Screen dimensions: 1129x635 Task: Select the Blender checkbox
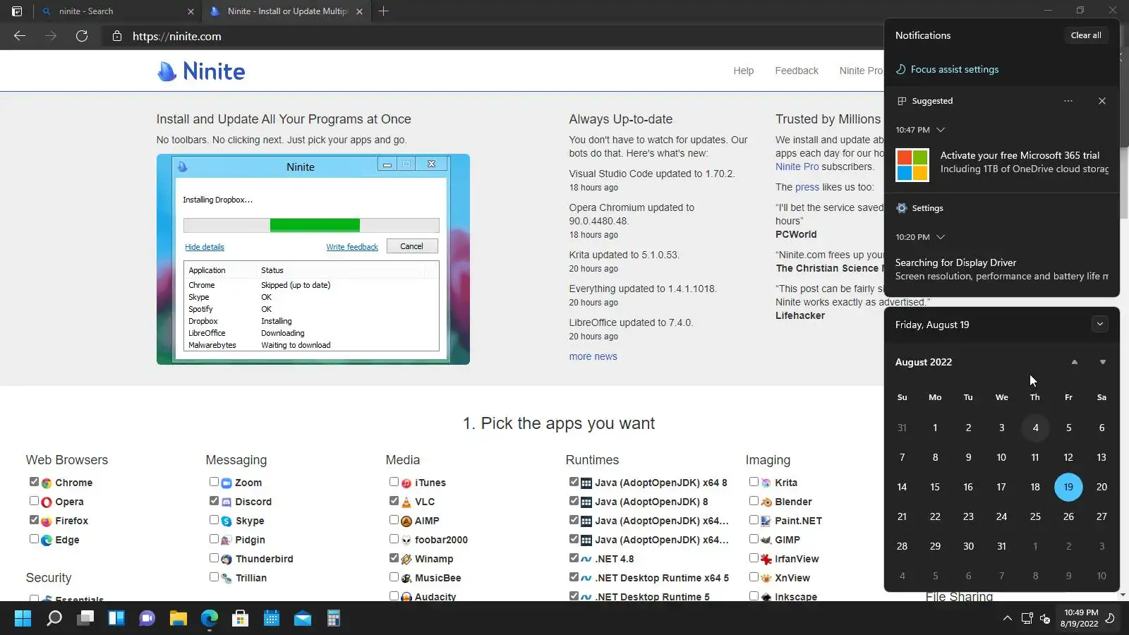tap(754, 501)
